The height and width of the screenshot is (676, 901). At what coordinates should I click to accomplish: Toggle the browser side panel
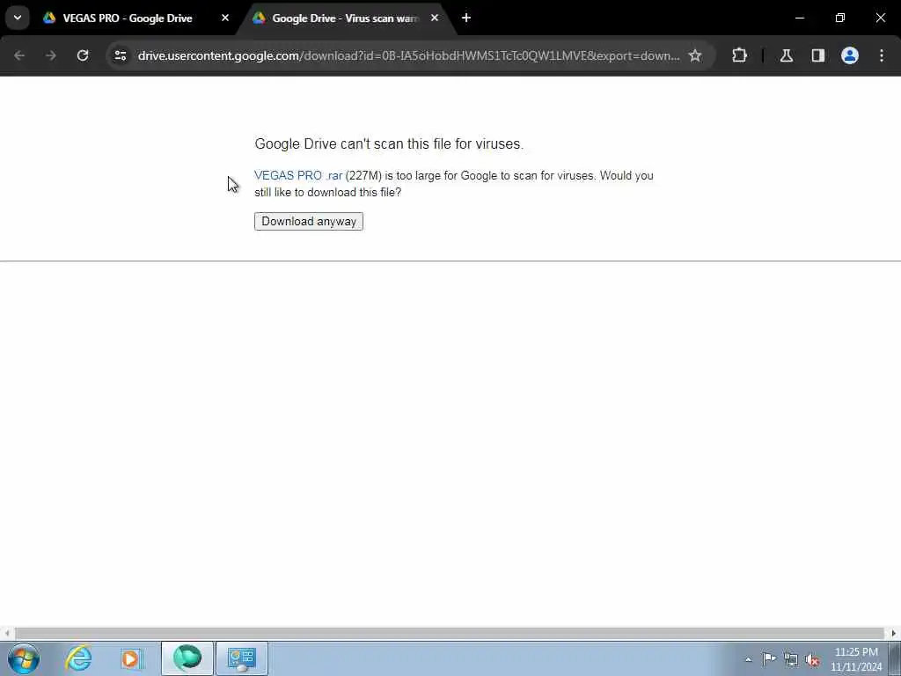pos(818,55)
